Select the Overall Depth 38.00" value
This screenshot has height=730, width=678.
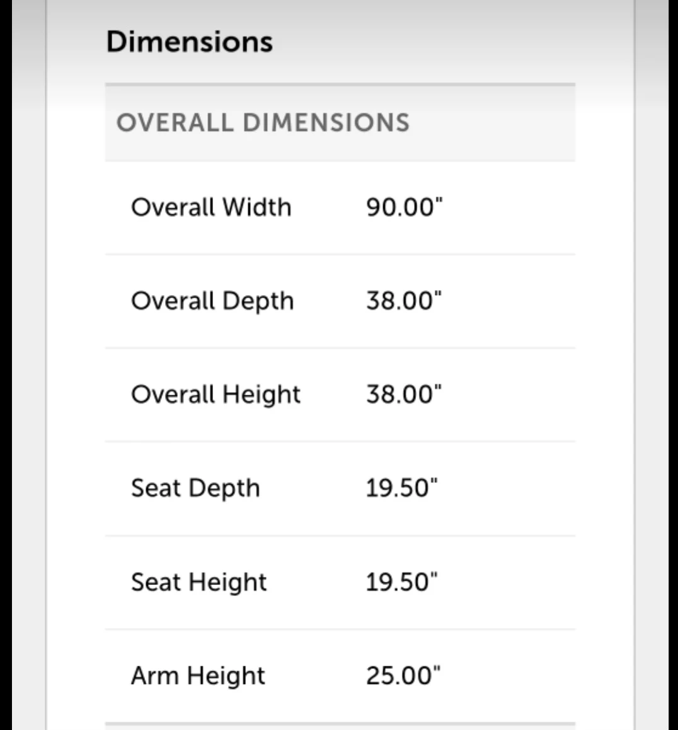(x=403, y=300)
